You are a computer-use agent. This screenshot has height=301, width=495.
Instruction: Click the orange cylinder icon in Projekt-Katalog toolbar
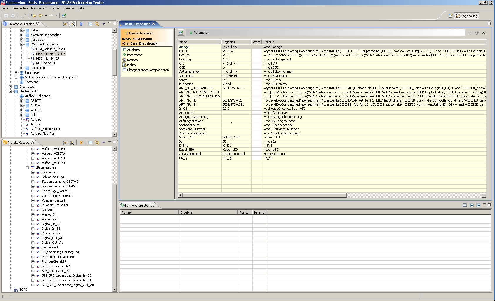click(x=81, y=143)
